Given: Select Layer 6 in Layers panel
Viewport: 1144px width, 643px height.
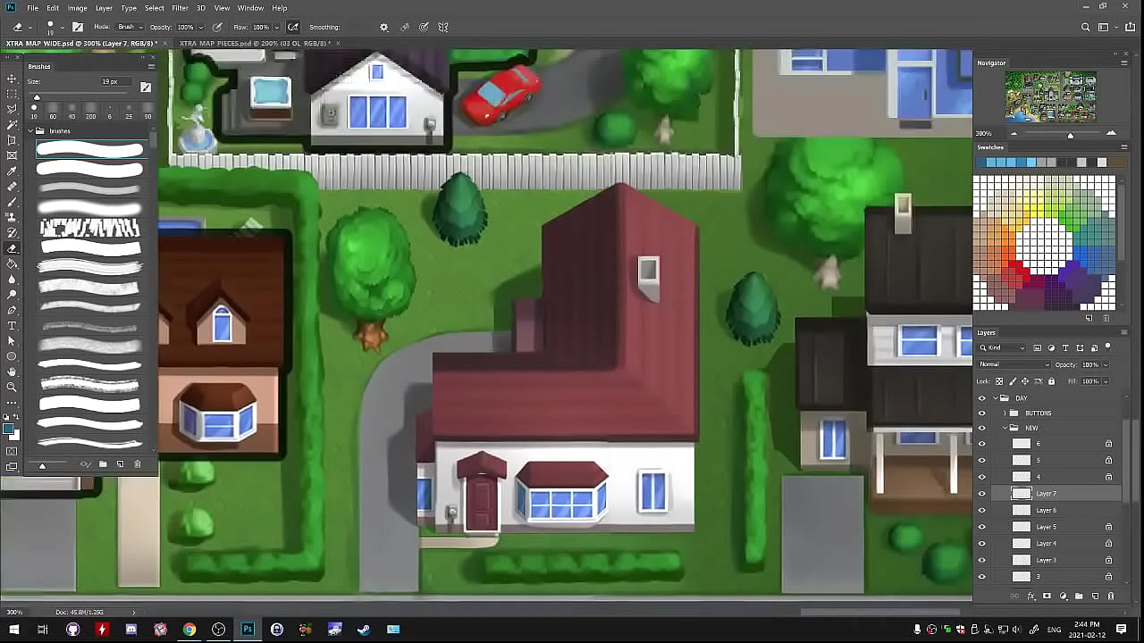Looking at the screenshot, I should (1046, 510).
